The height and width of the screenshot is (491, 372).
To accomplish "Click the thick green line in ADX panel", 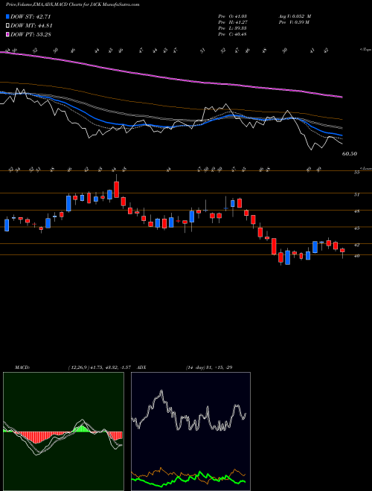I will point(188,479).
